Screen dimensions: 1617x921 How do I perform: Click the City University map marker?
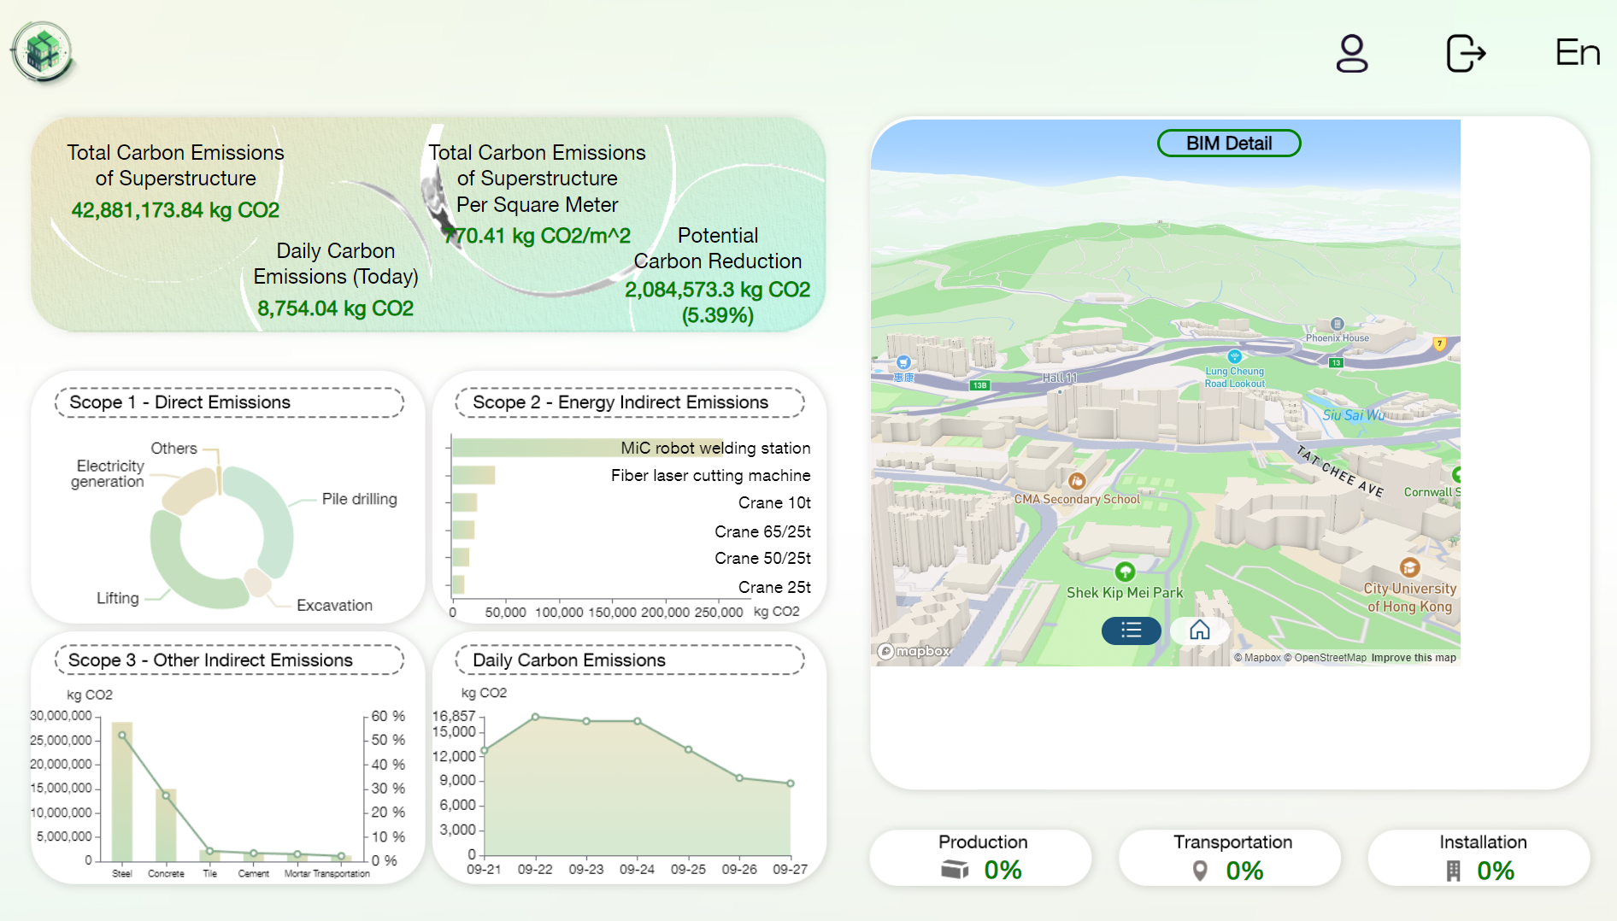pyautogui.click(x=1409, y=567)
